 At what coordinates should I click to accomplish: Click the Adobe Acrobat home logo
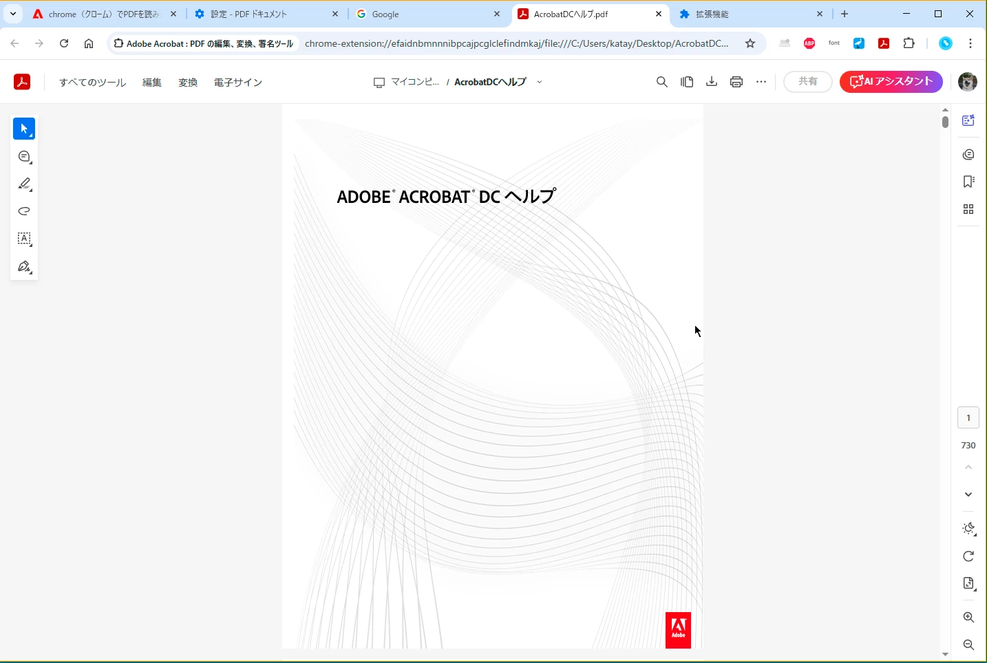click(x=22, y=82)
